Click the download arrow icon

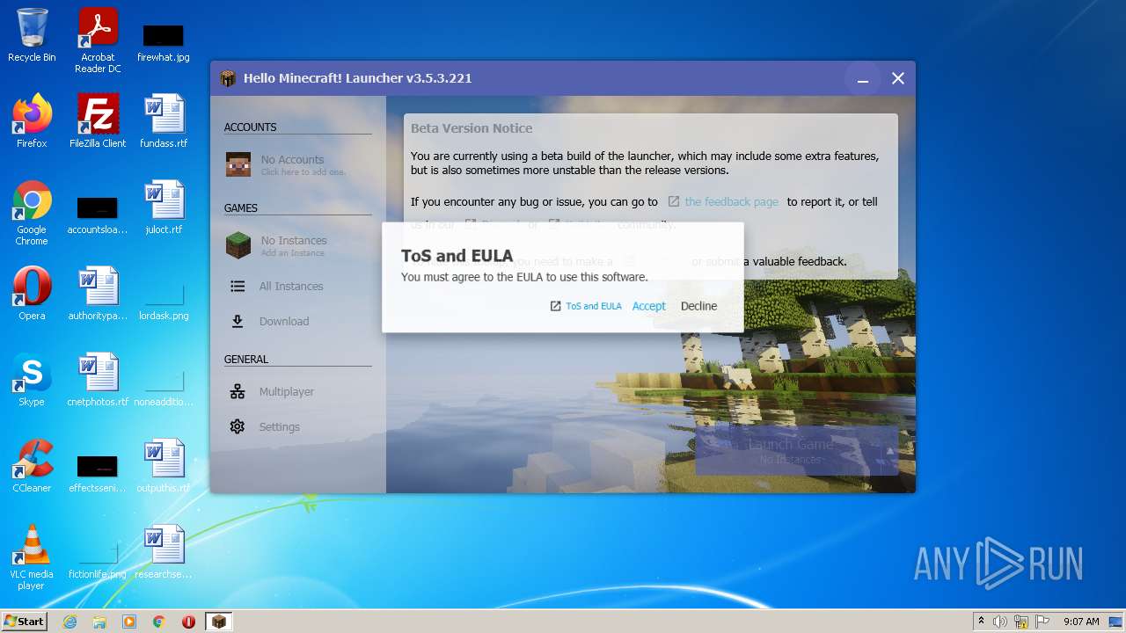238,322
